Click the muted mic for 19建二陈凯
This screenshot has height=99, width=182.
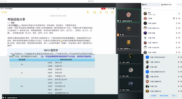pos(179,67)
